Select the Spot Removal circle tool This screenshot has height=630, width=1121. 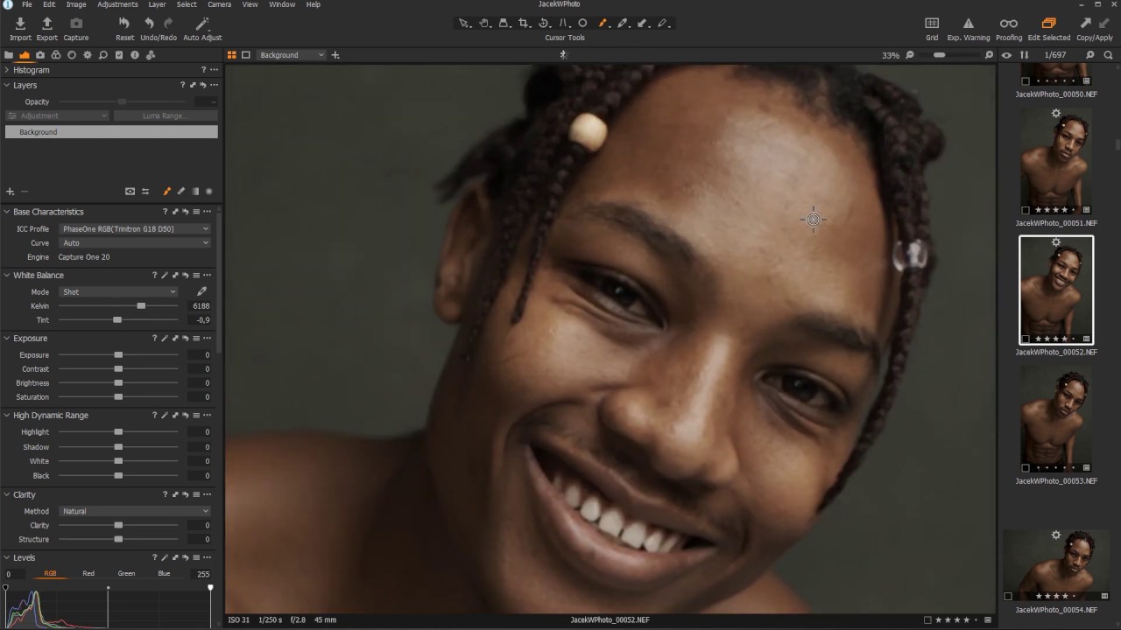click(582, 24)
